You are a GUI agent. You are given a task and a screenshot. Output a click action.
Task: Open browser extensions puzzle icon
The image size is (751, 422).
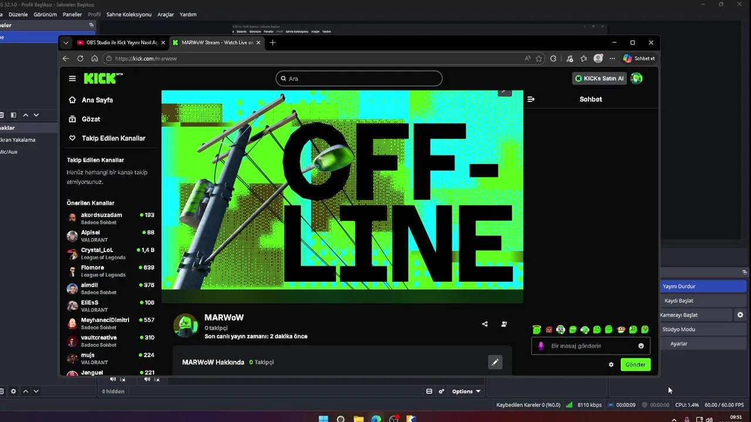pos(553,59)
